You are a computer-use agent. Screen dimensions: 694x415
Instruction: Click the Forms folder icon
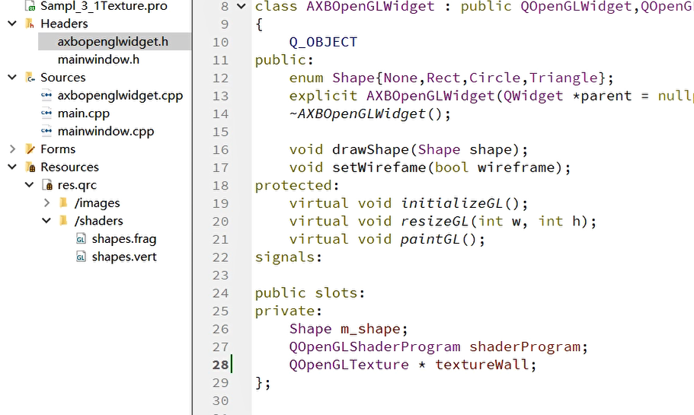pos(30,149)
